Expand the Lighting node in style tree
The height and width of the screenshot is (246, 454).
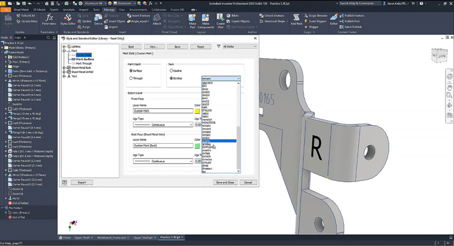click(64, 46)
